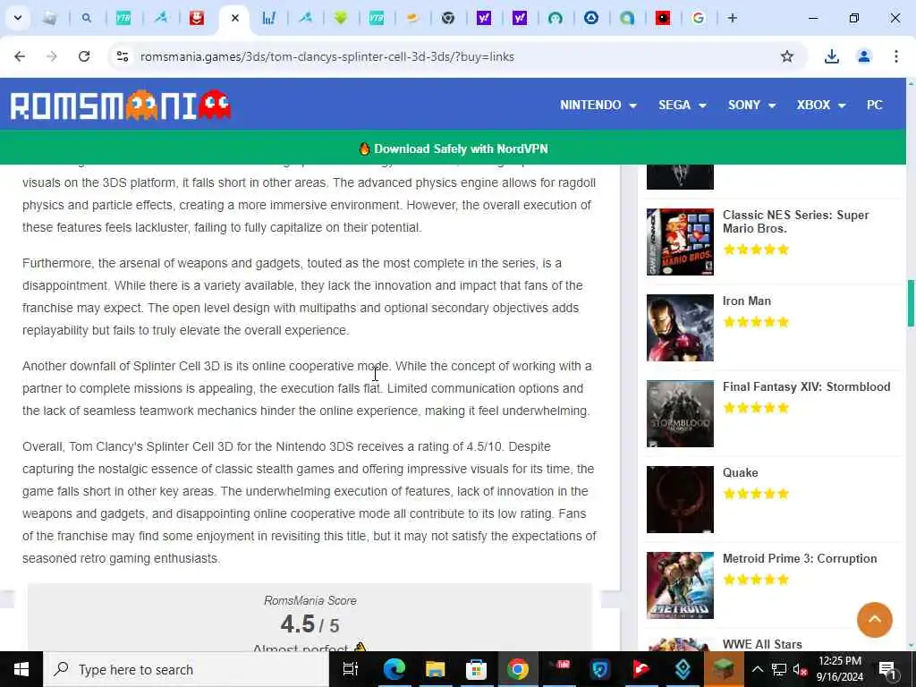Open the Chrome three-dot menu
This screenshot has height=687, width=916.
point(896,56)
